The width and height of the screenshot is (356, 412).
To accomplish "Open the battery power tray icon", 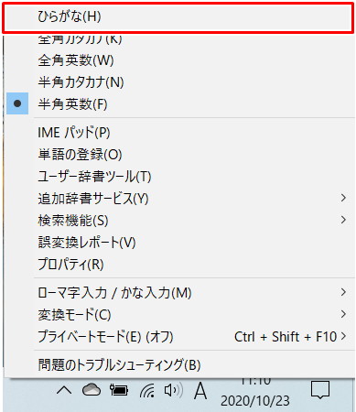I will (119, 390).
